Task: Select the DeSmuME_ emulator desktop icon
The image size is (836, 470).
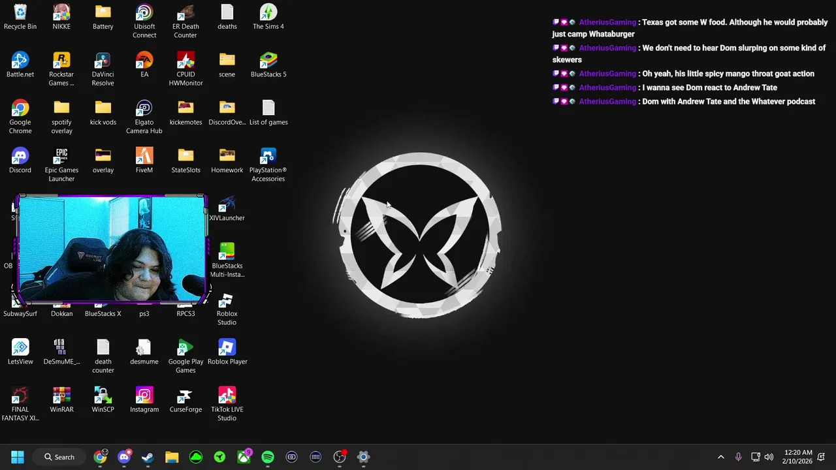Action: coord(61,352)
